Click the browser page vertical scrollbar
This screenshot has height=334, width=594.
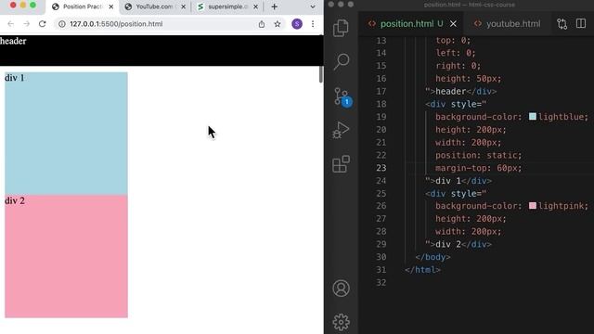(321, 74)
